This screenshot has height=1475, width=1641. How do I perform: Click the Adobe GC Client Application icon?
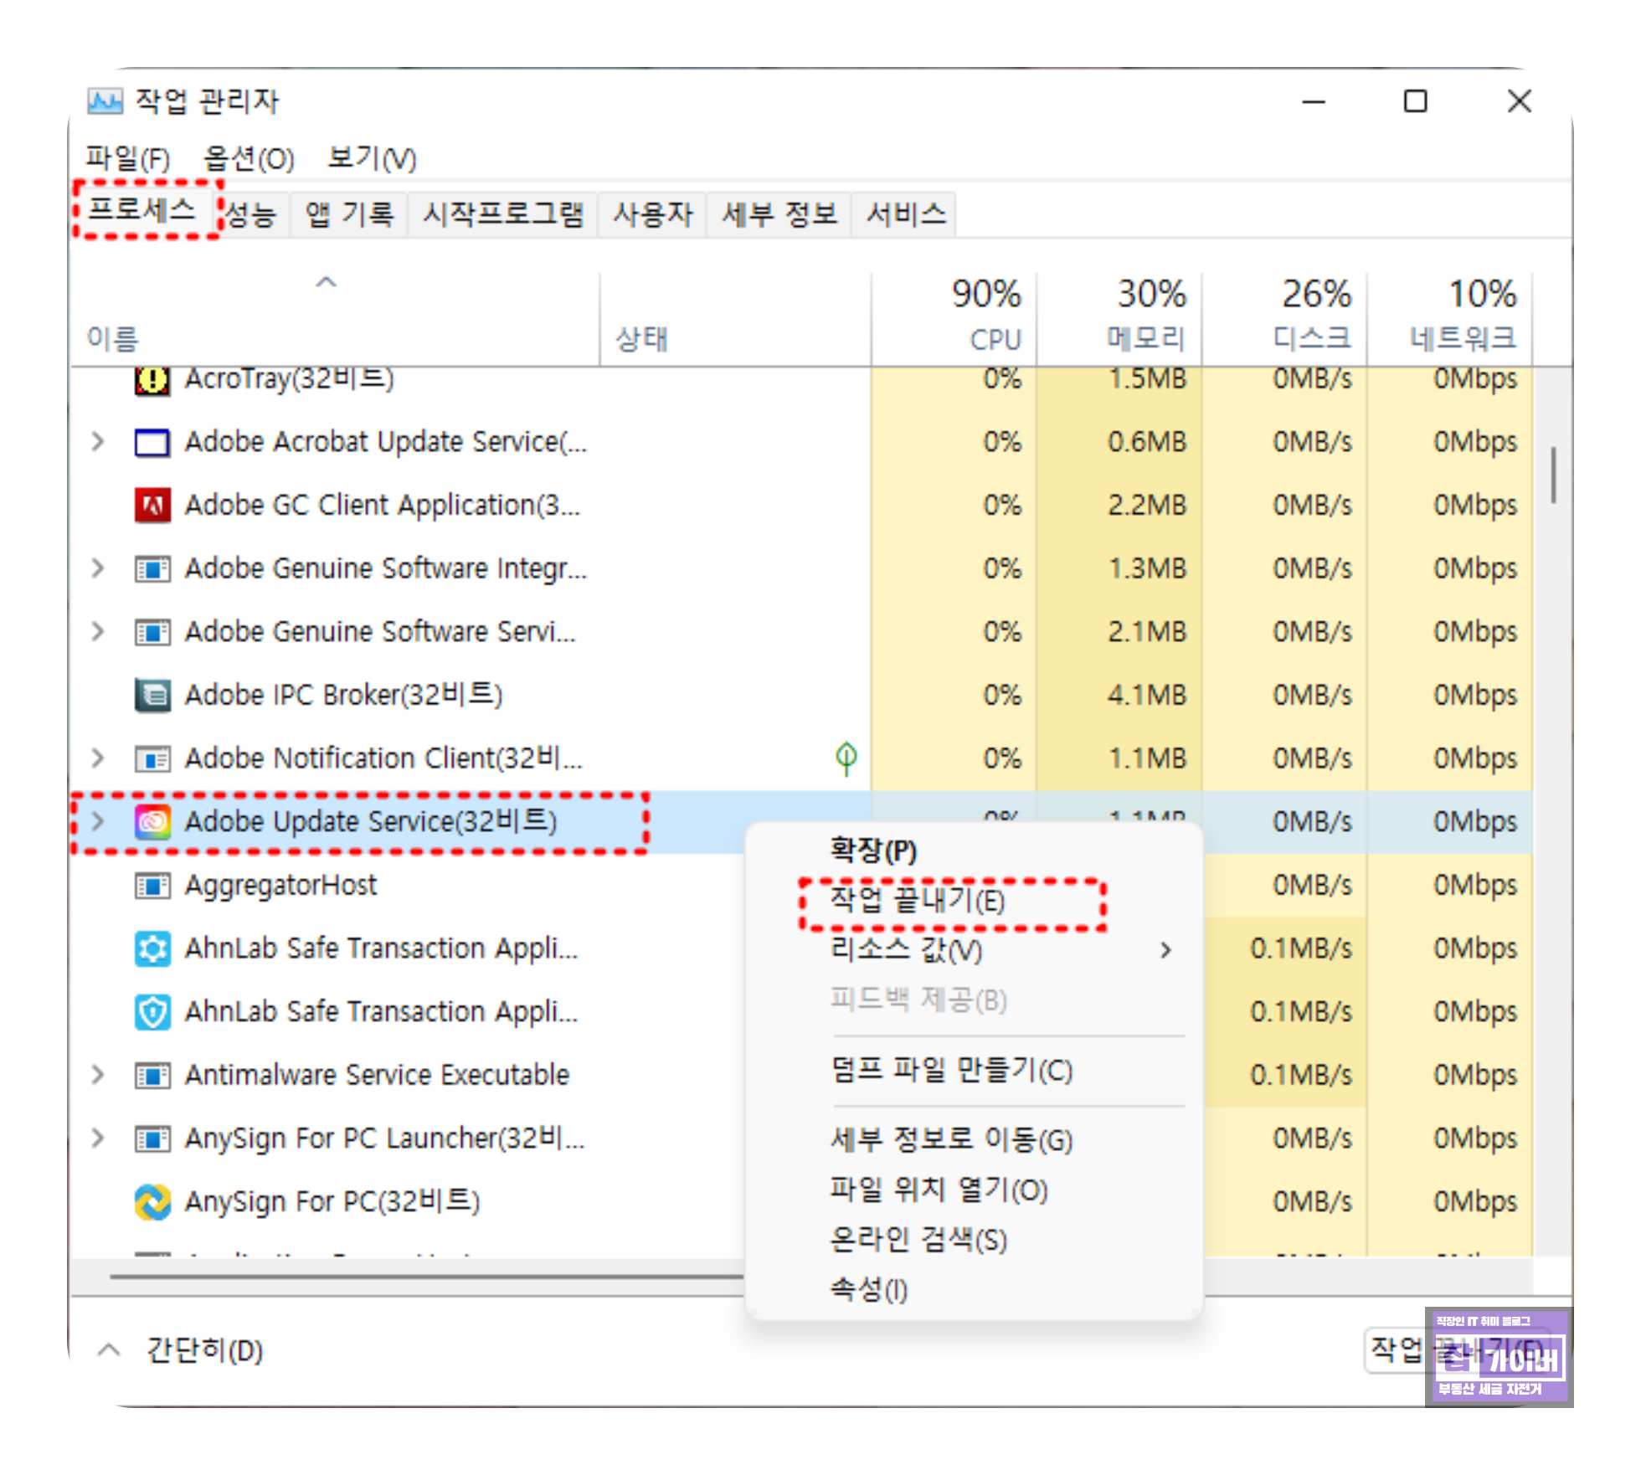152,506
